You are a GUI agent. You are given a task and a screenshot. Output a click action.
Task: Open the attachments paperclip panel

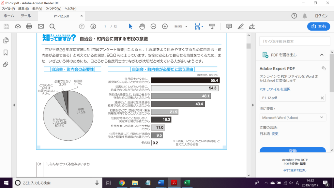[x=6, y=64]
